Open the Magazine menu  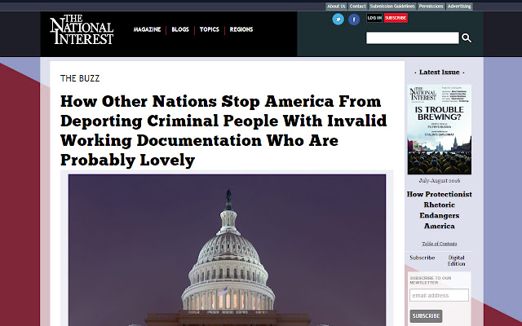147,29
